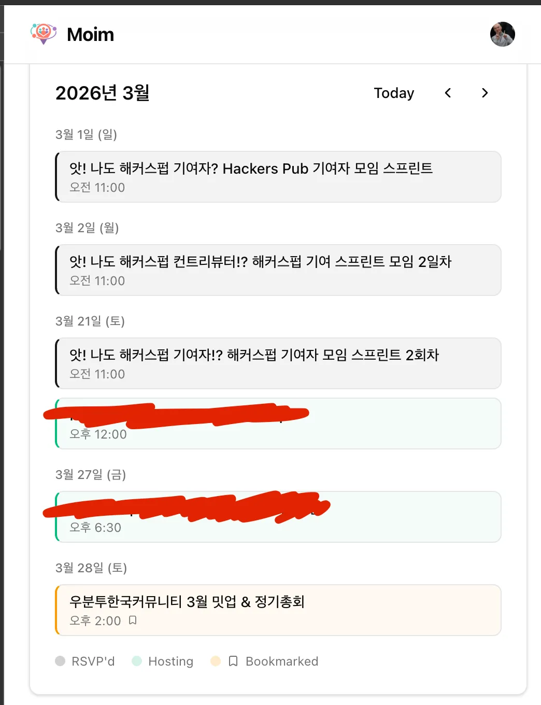Click the Moim brand name
541x705 pixels.
point(91,34)
